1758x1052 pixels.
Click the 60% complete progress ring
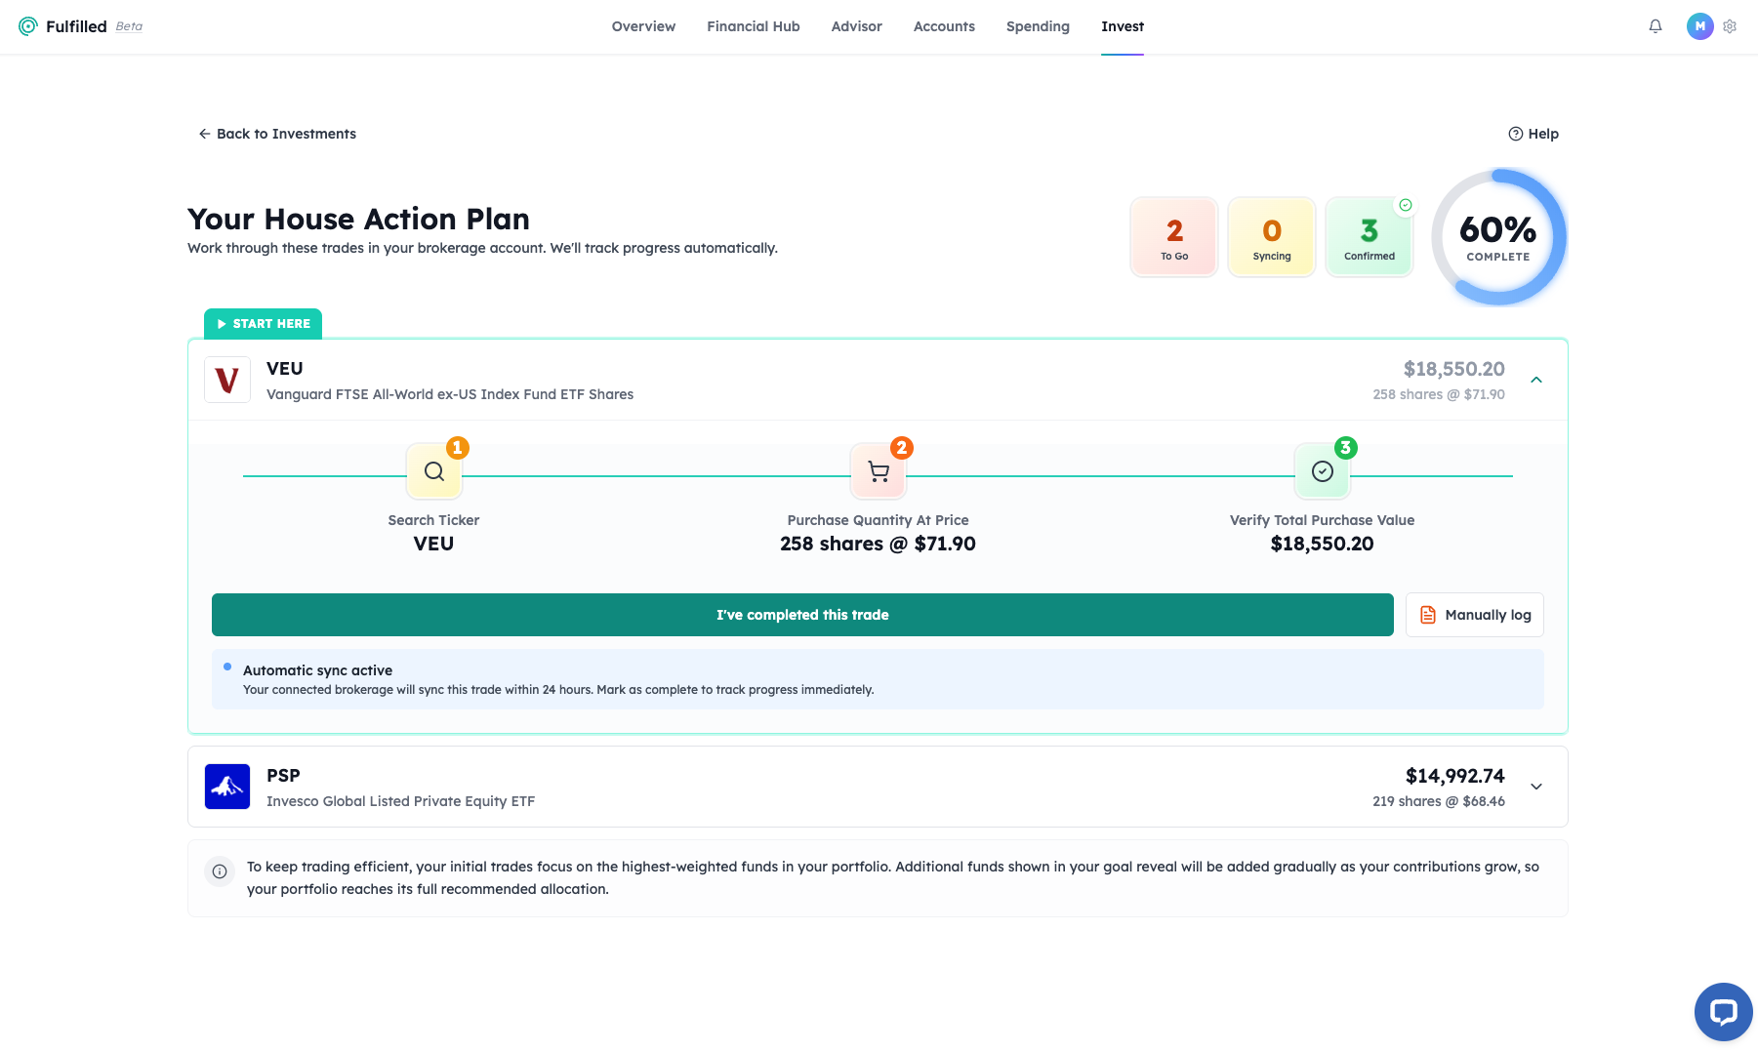1497,237
